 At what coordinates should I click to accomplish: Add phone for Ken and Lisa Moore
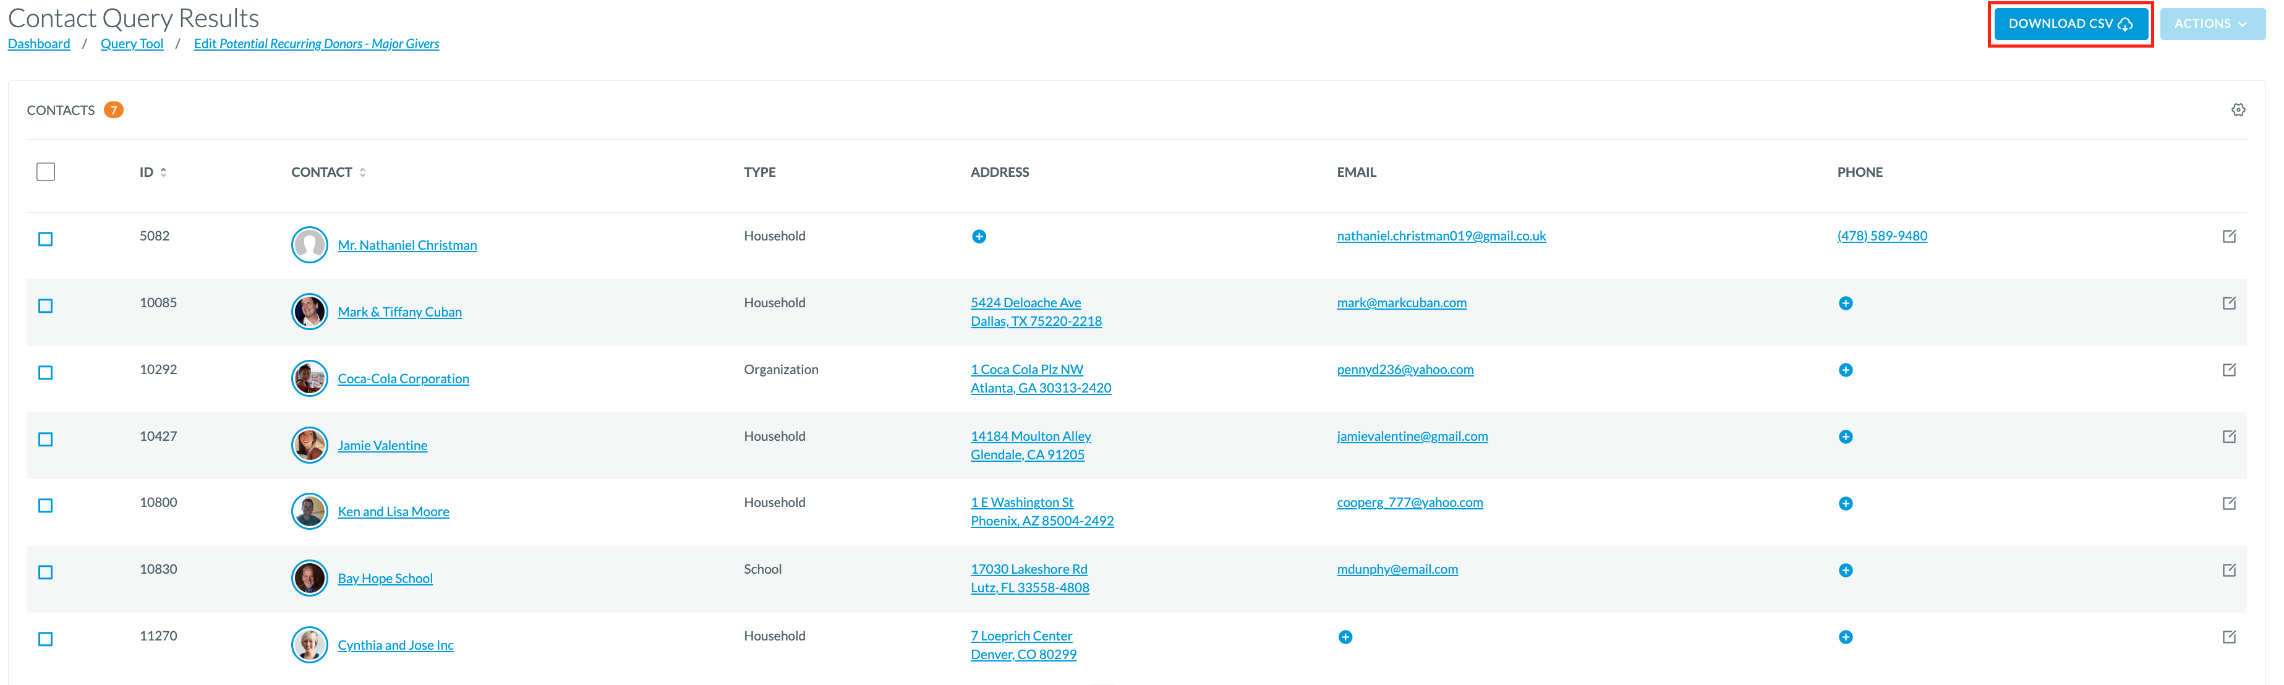click(x=1845, y=503)
